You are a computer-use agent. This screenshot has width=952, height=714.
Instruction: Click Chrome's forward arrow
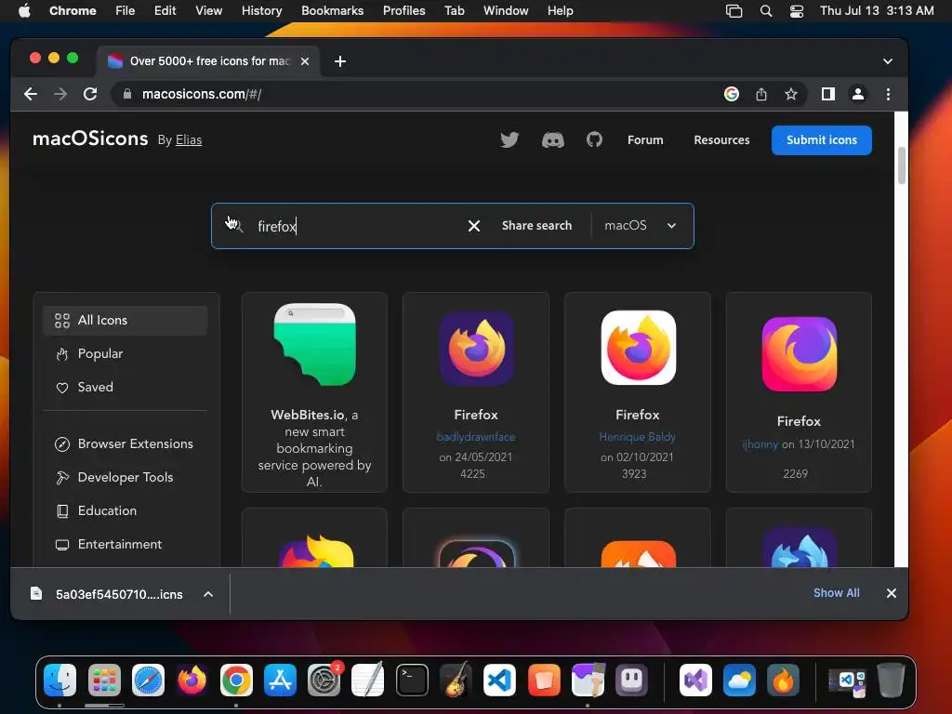coord(60,94)
